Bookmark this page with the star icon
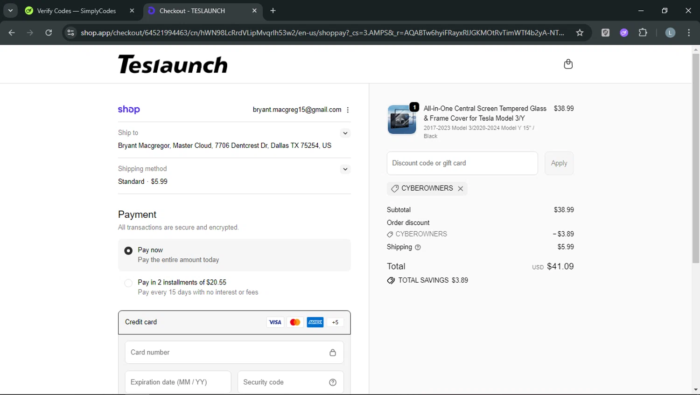700x395 pixels. [580, 33]
